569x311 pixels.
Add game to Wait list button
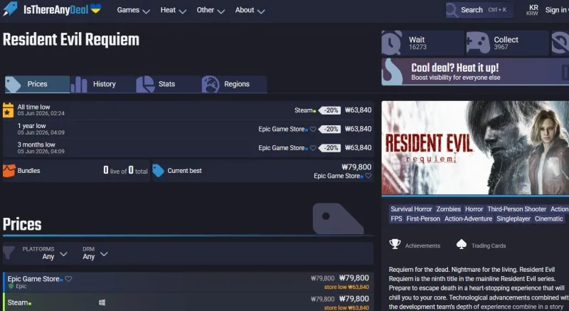coord(422,43)
